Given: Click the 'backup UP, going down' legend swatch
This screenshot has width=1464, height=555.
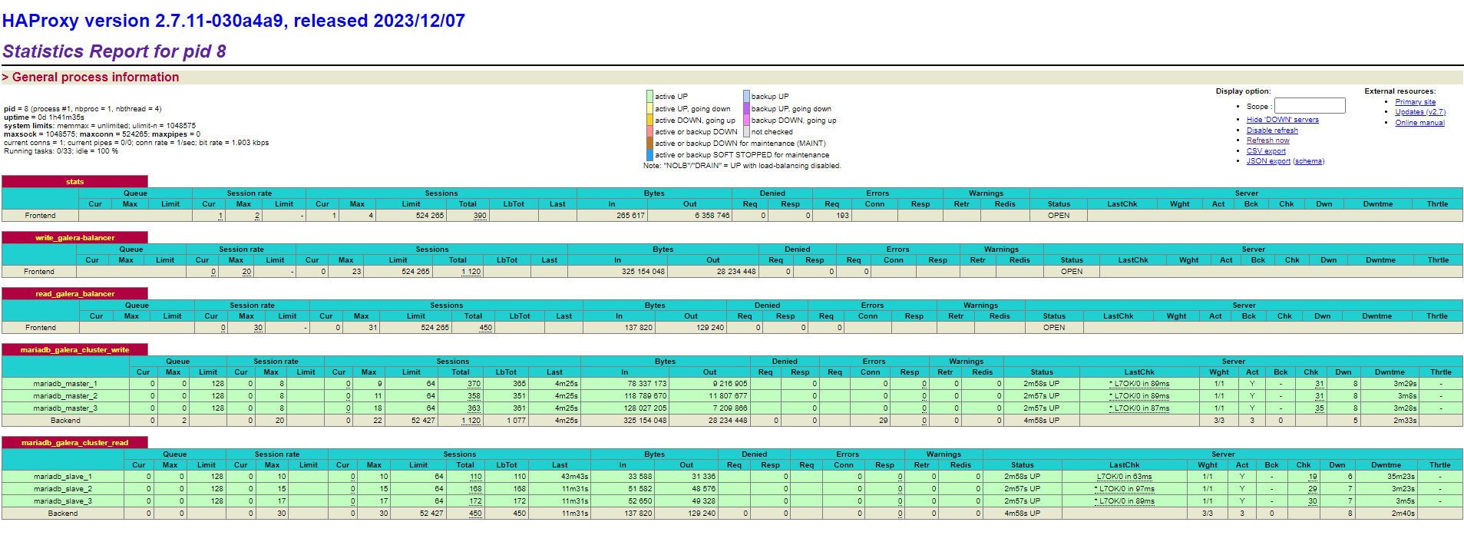Looking at the screenshot, I should tap(746, 108).
